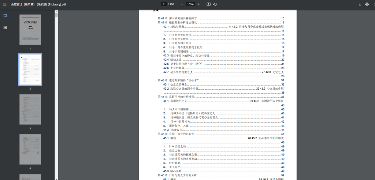
Task: Open page 1 cover thumbnail
Action: (30, 30)
